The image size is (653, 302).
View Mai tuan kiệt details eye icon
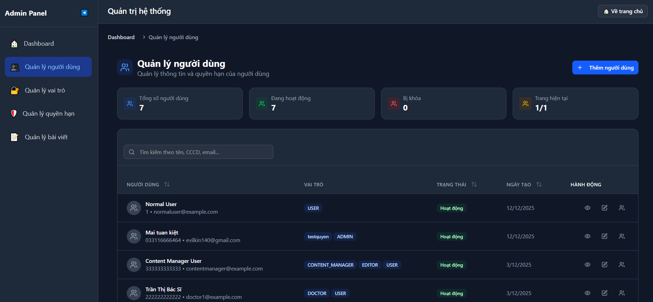coord(588,236)
